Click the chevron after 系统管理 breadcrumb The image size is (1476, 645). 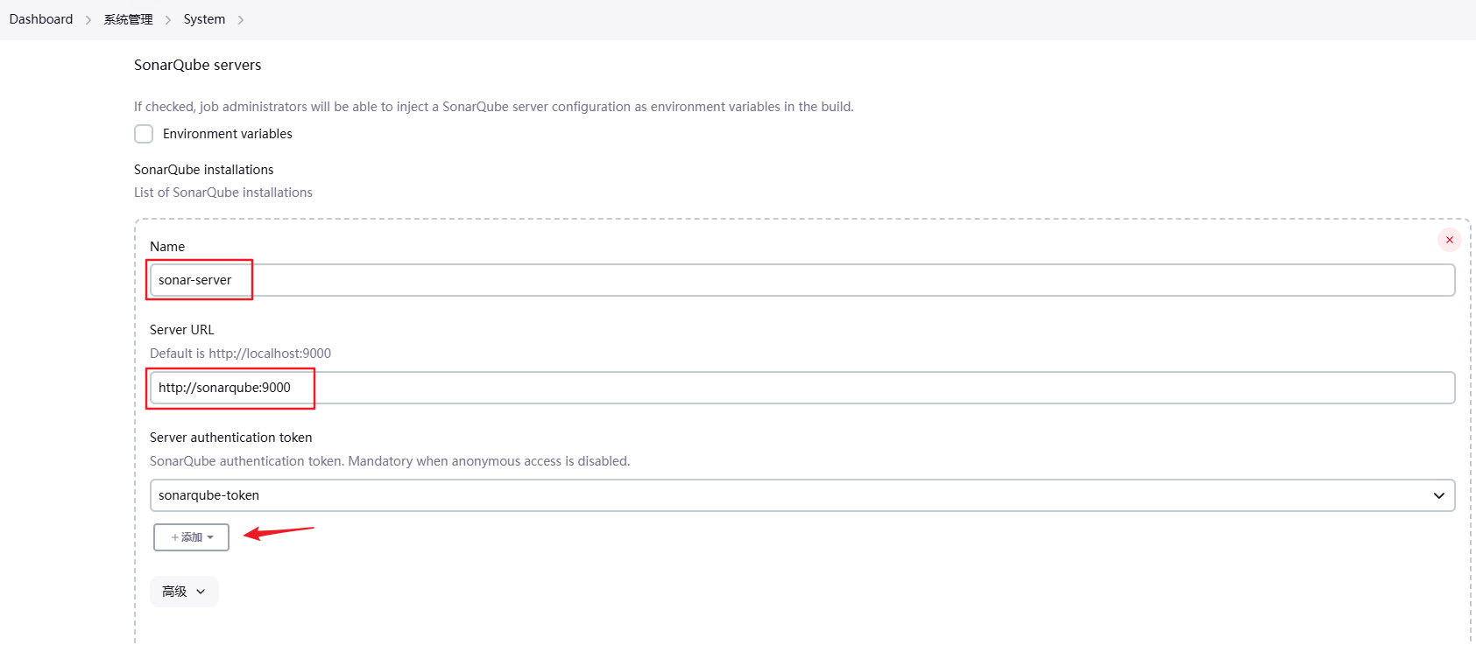[x=168, y=20]
